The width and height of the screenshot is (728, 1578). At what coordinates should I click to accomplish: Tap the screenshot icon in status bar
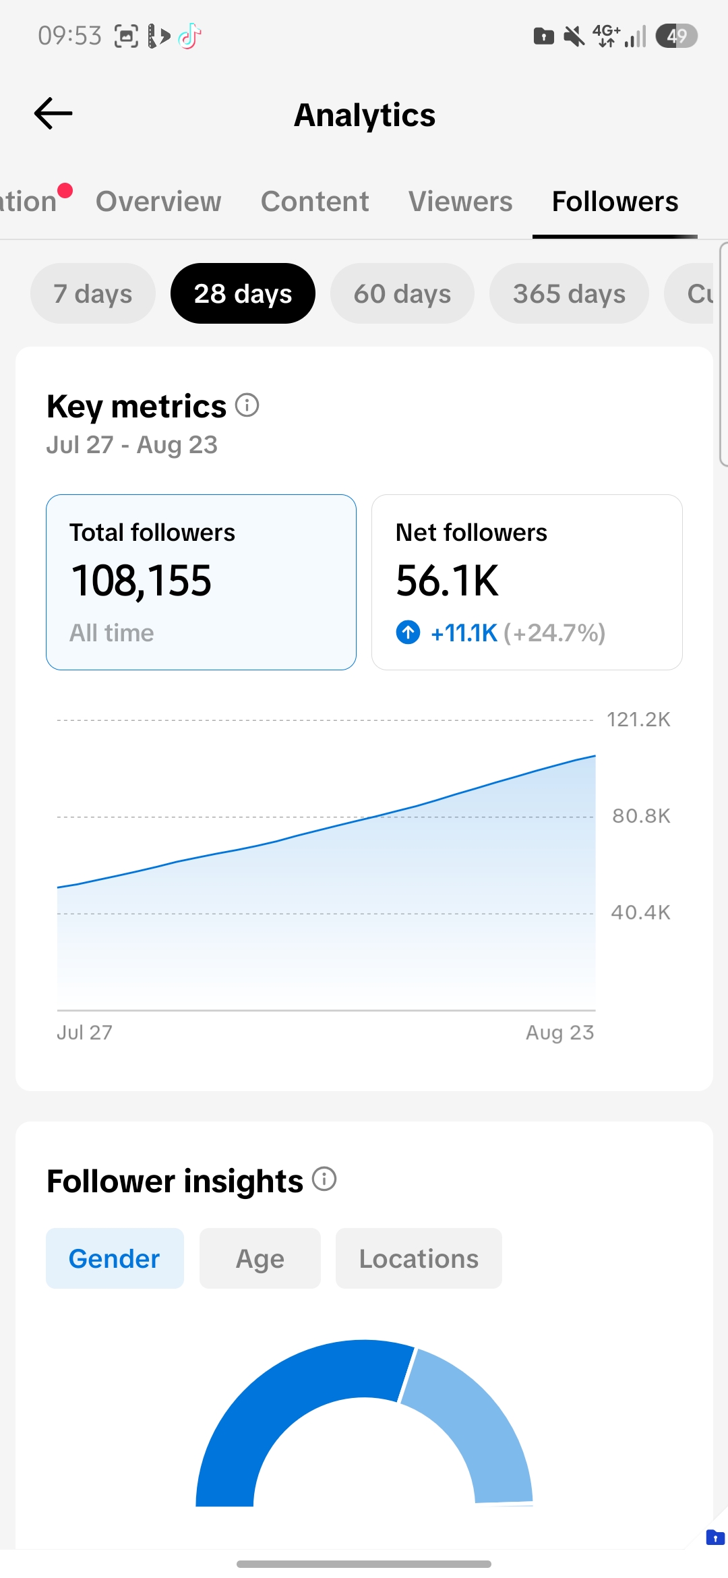pyautogui.click(x=126, y=36)
